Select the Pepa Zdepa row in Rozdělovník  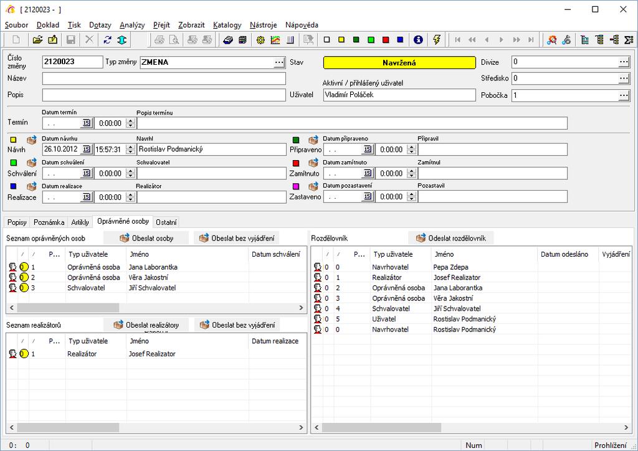pyautogui.click(x=472, y=267)
